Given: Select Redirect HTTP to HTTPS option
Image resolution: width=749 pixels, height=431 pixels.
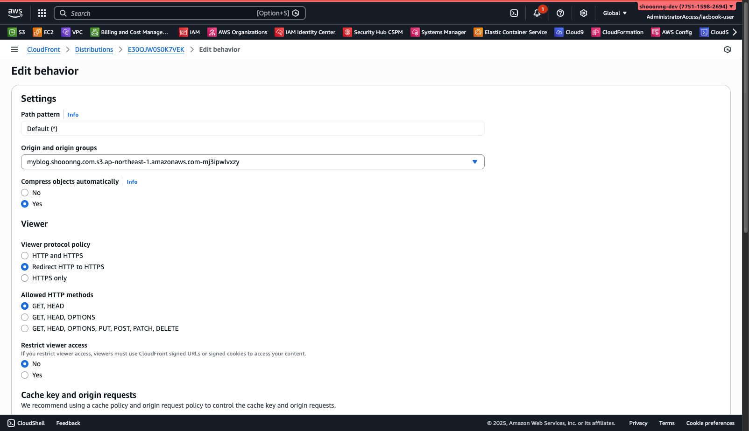Looking at the screenshot, I should [x=25, y=267].
